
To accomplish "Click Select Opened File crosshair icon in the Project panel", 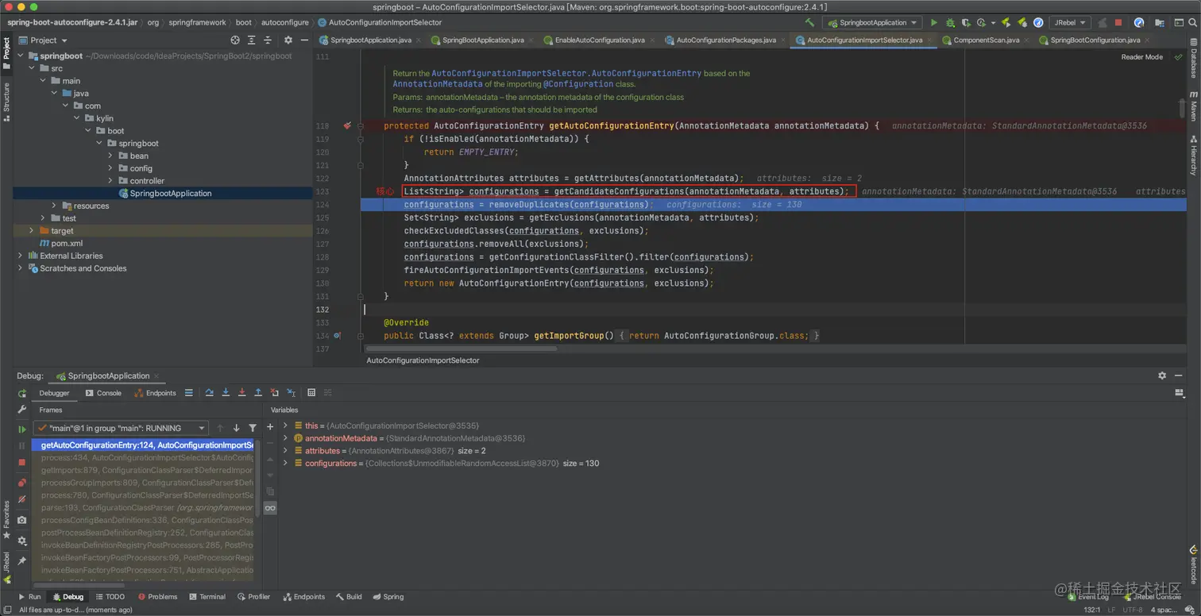I will (235, 40).
